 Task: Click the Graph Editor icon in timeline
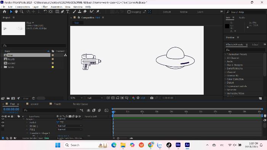(x=106, y=110)
